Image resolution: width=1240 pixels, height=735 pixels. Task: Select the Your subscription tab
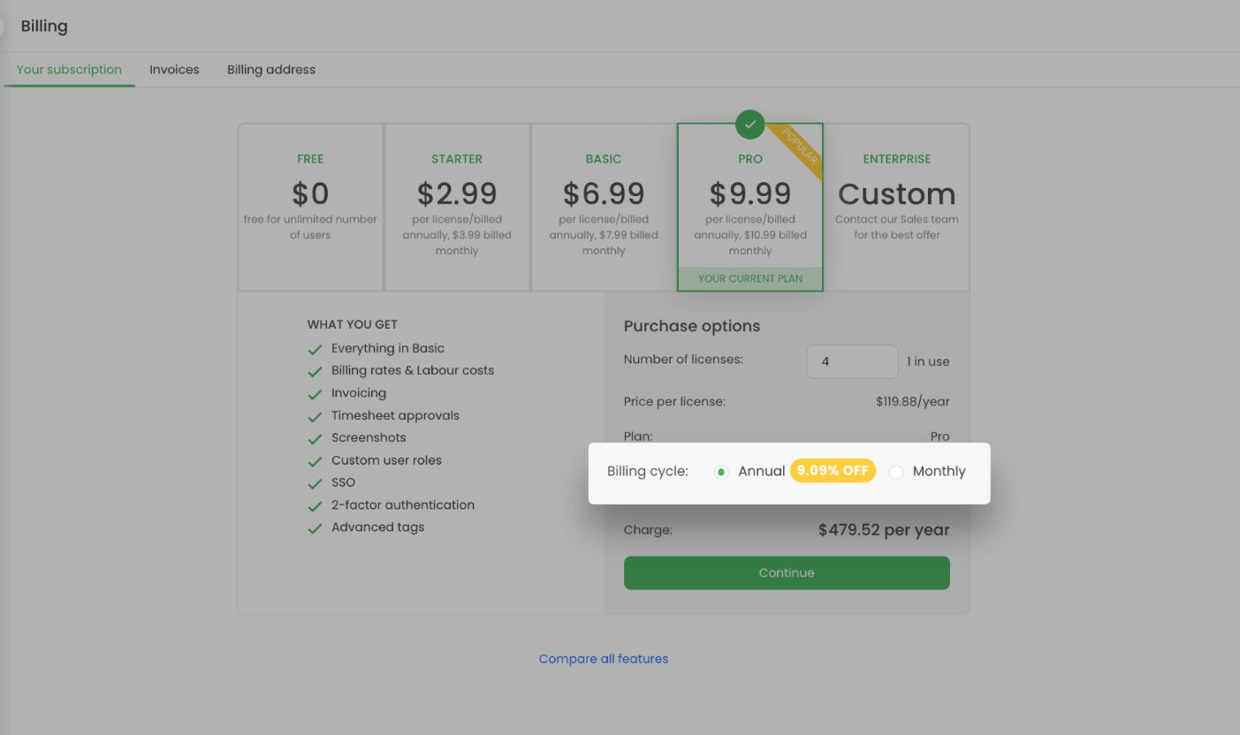[69, 70]
